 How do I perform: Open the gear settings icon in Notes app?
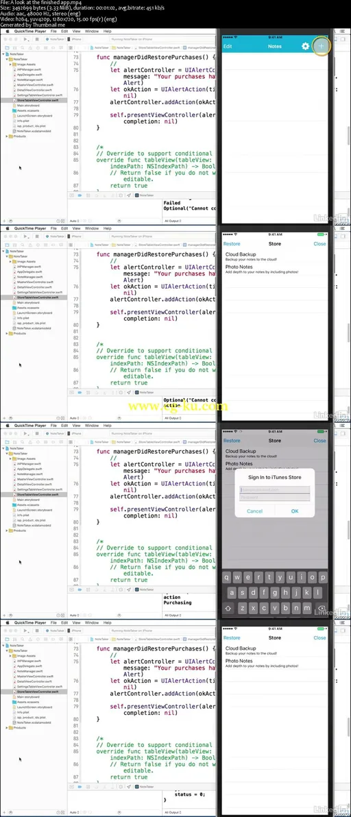point(305,47)
